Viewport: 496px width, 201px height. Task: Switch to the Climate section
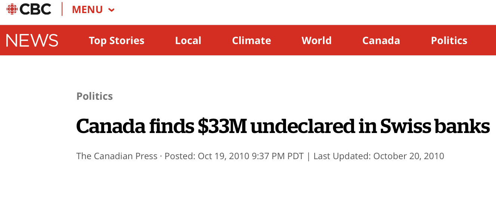tap(252, 40)
